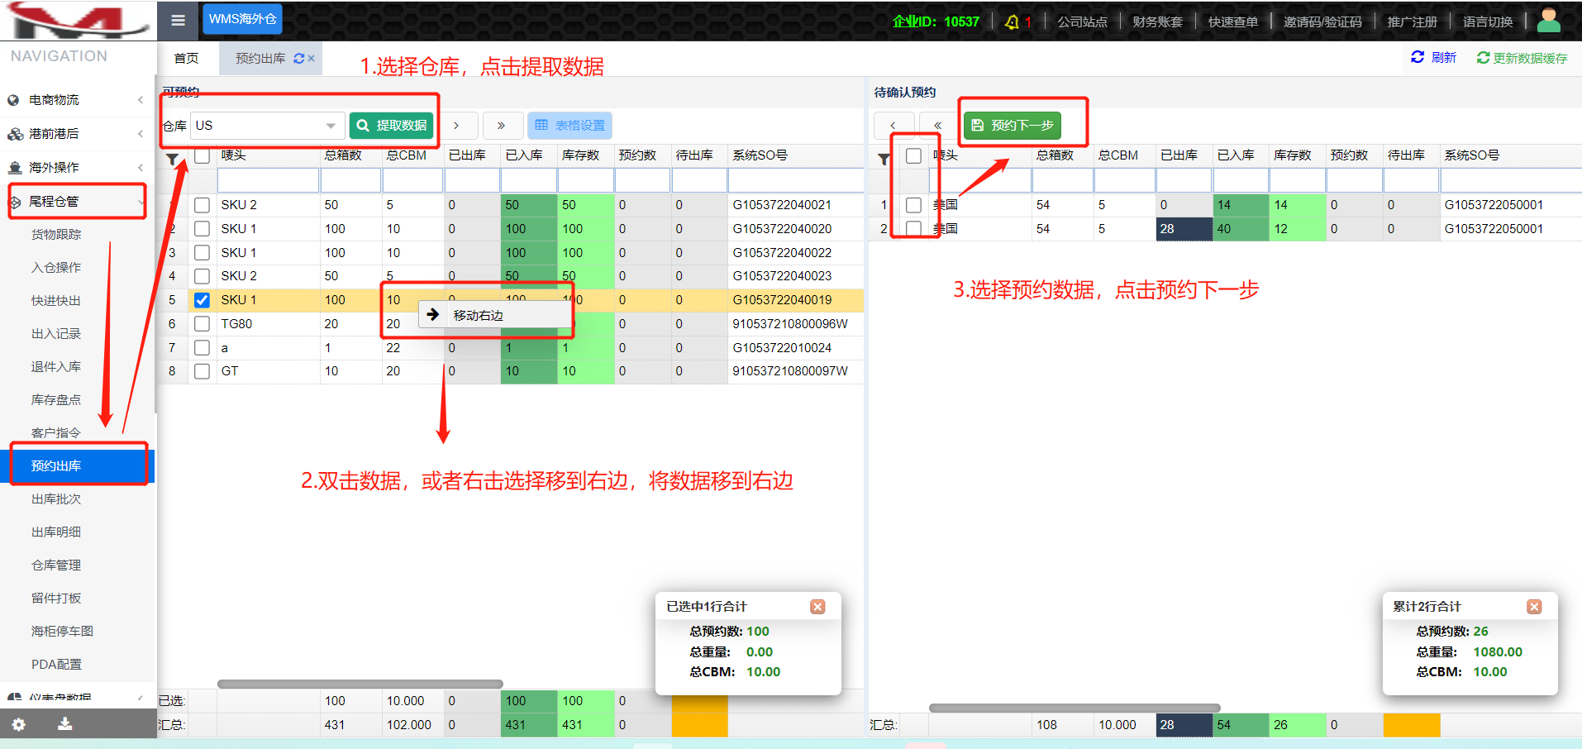The width and height of the screenshot is (1582, 749).
Task: Expand the 海外操作 sidebar section
Action: 78,168
